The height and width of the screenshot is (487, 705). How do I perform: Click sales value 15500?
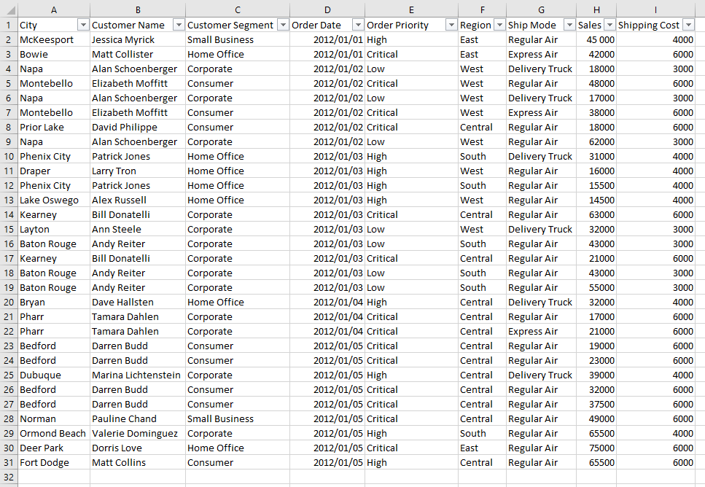click(x=596, y=185)
